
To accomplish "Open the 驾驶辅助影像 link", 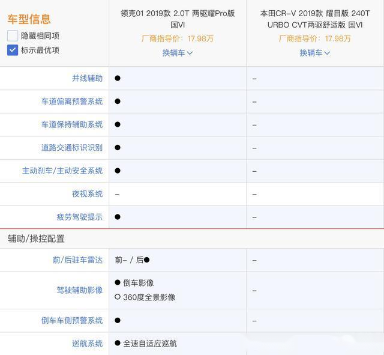I will 80,290.
